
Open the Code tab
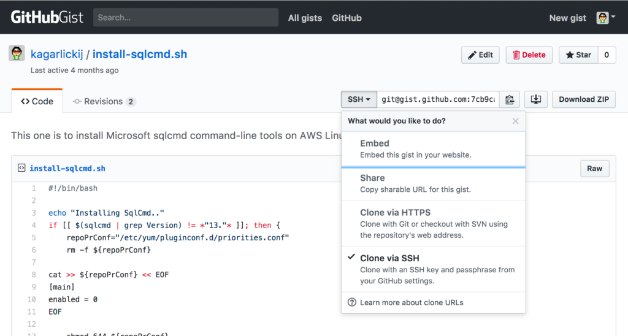(x=37, y=102)
